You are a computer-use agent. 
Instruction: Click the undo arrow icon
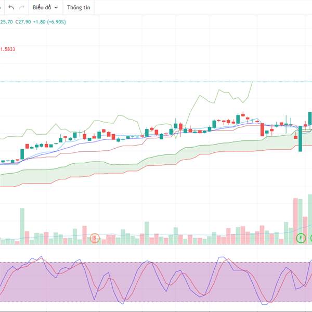coord(11,8)
